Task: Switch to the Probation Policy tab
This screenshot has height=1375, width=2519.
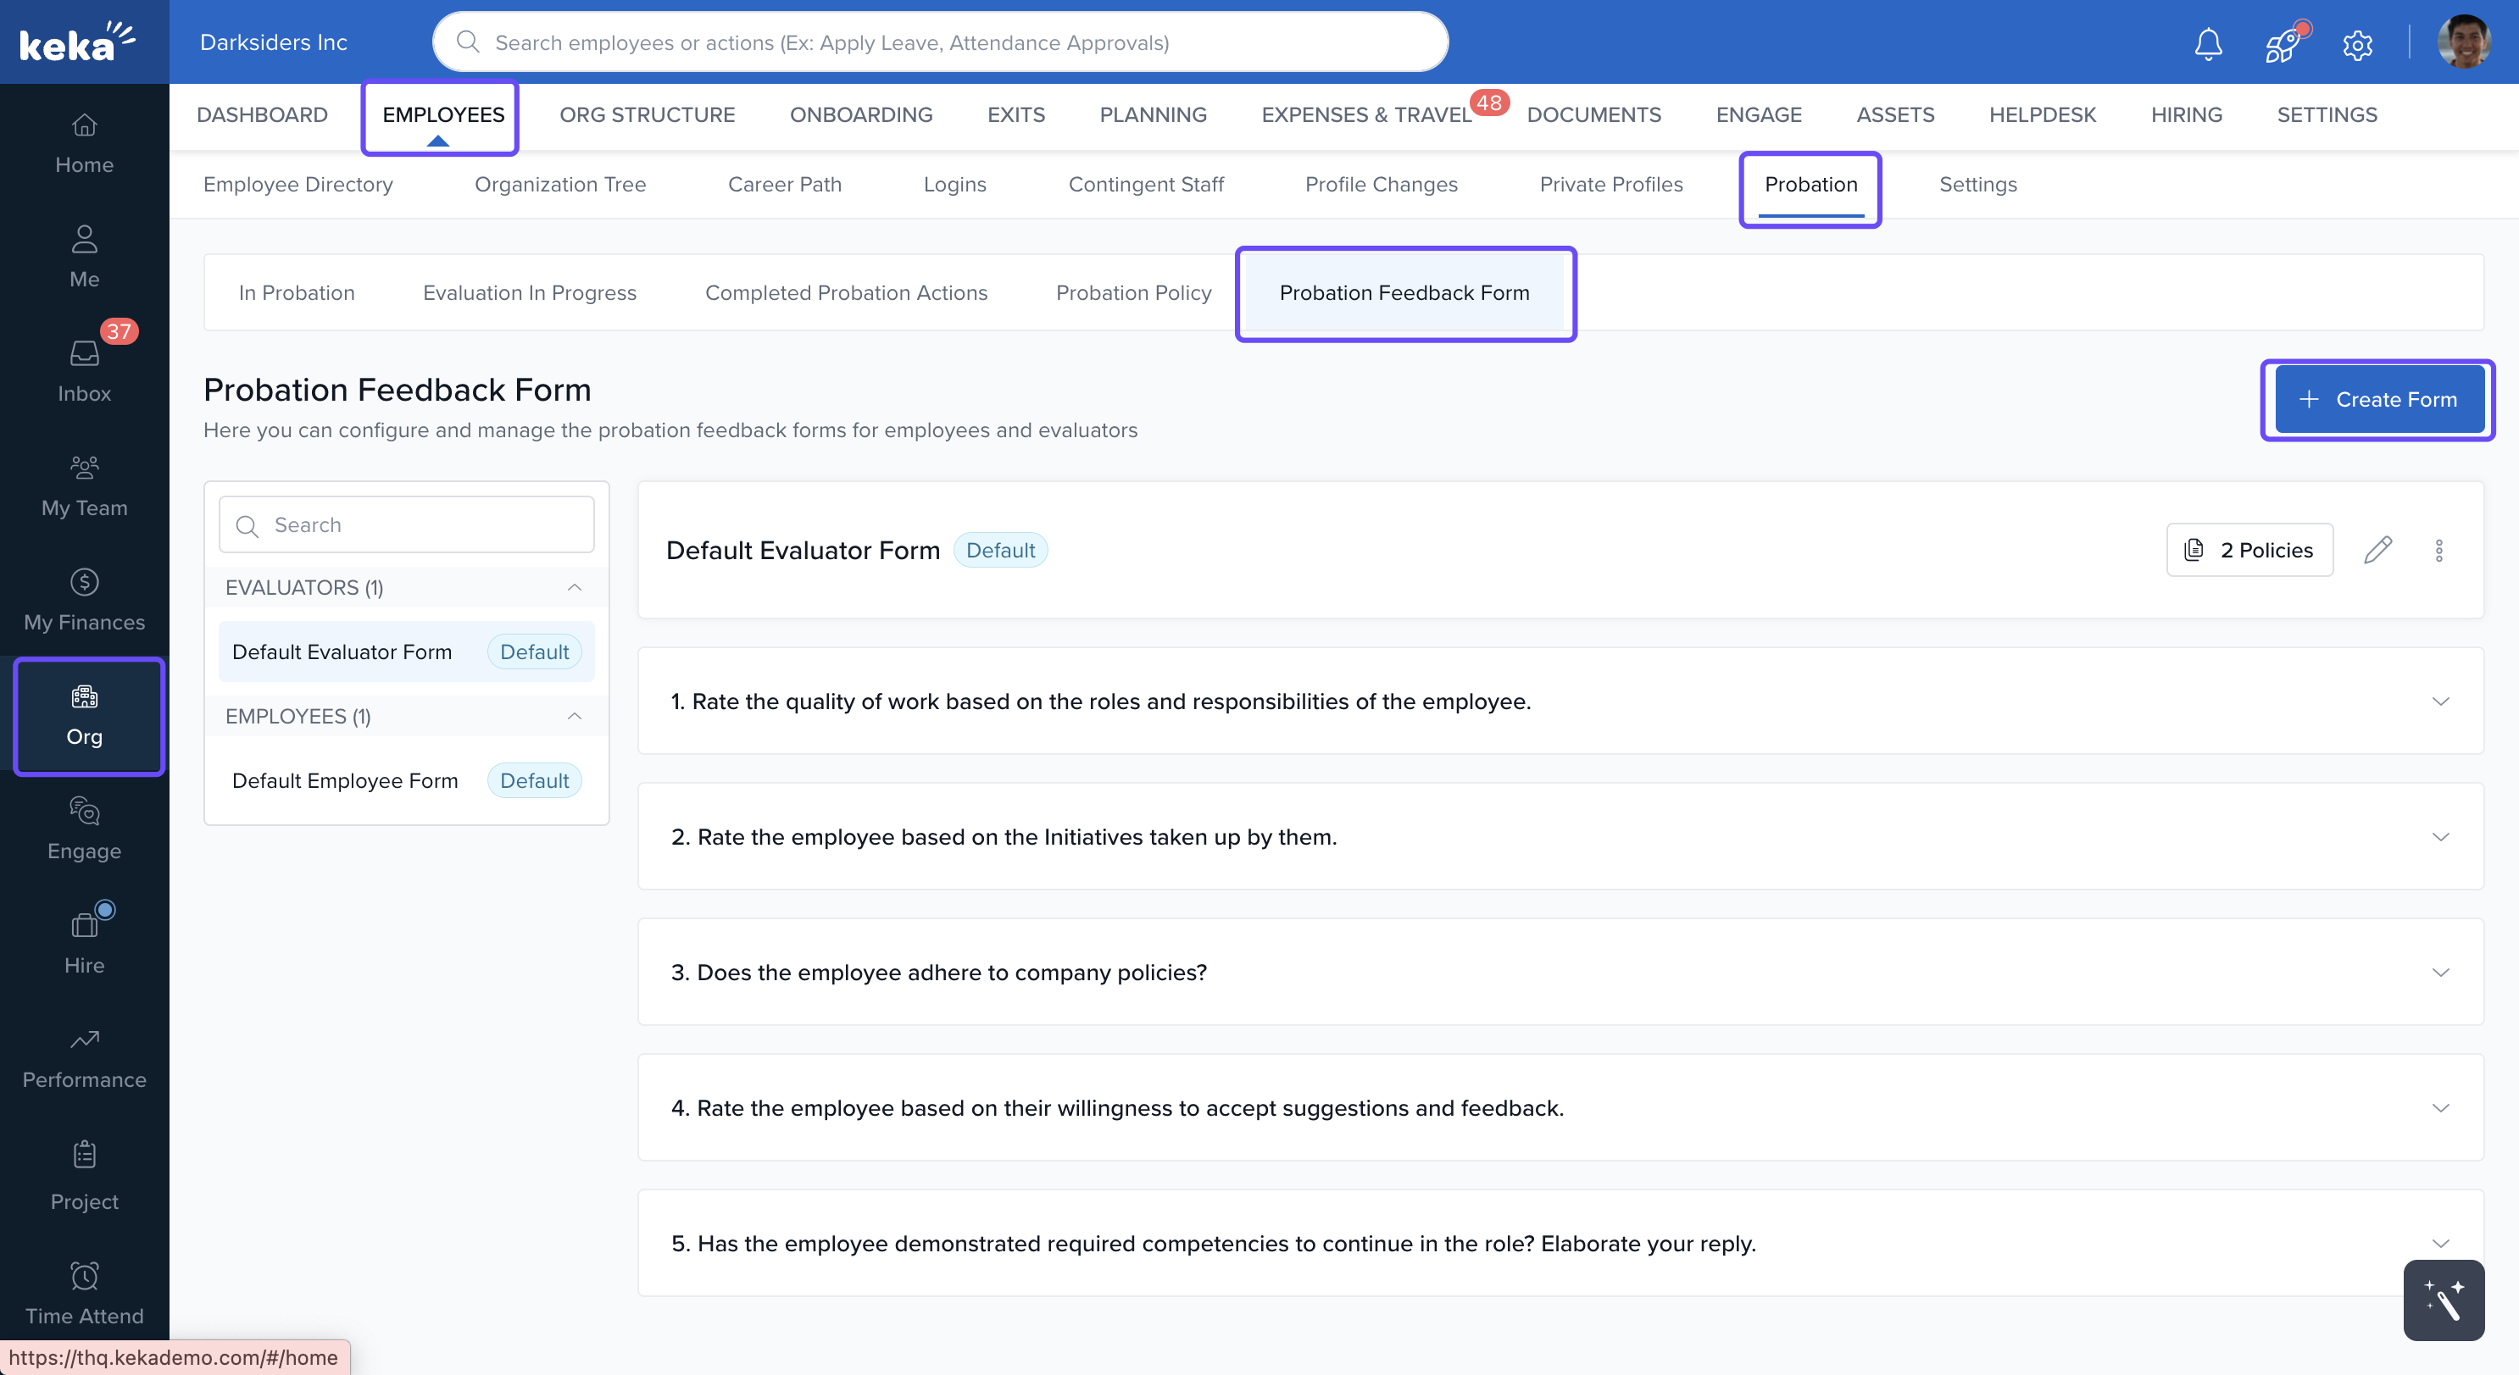Action: coord(1133,292)
